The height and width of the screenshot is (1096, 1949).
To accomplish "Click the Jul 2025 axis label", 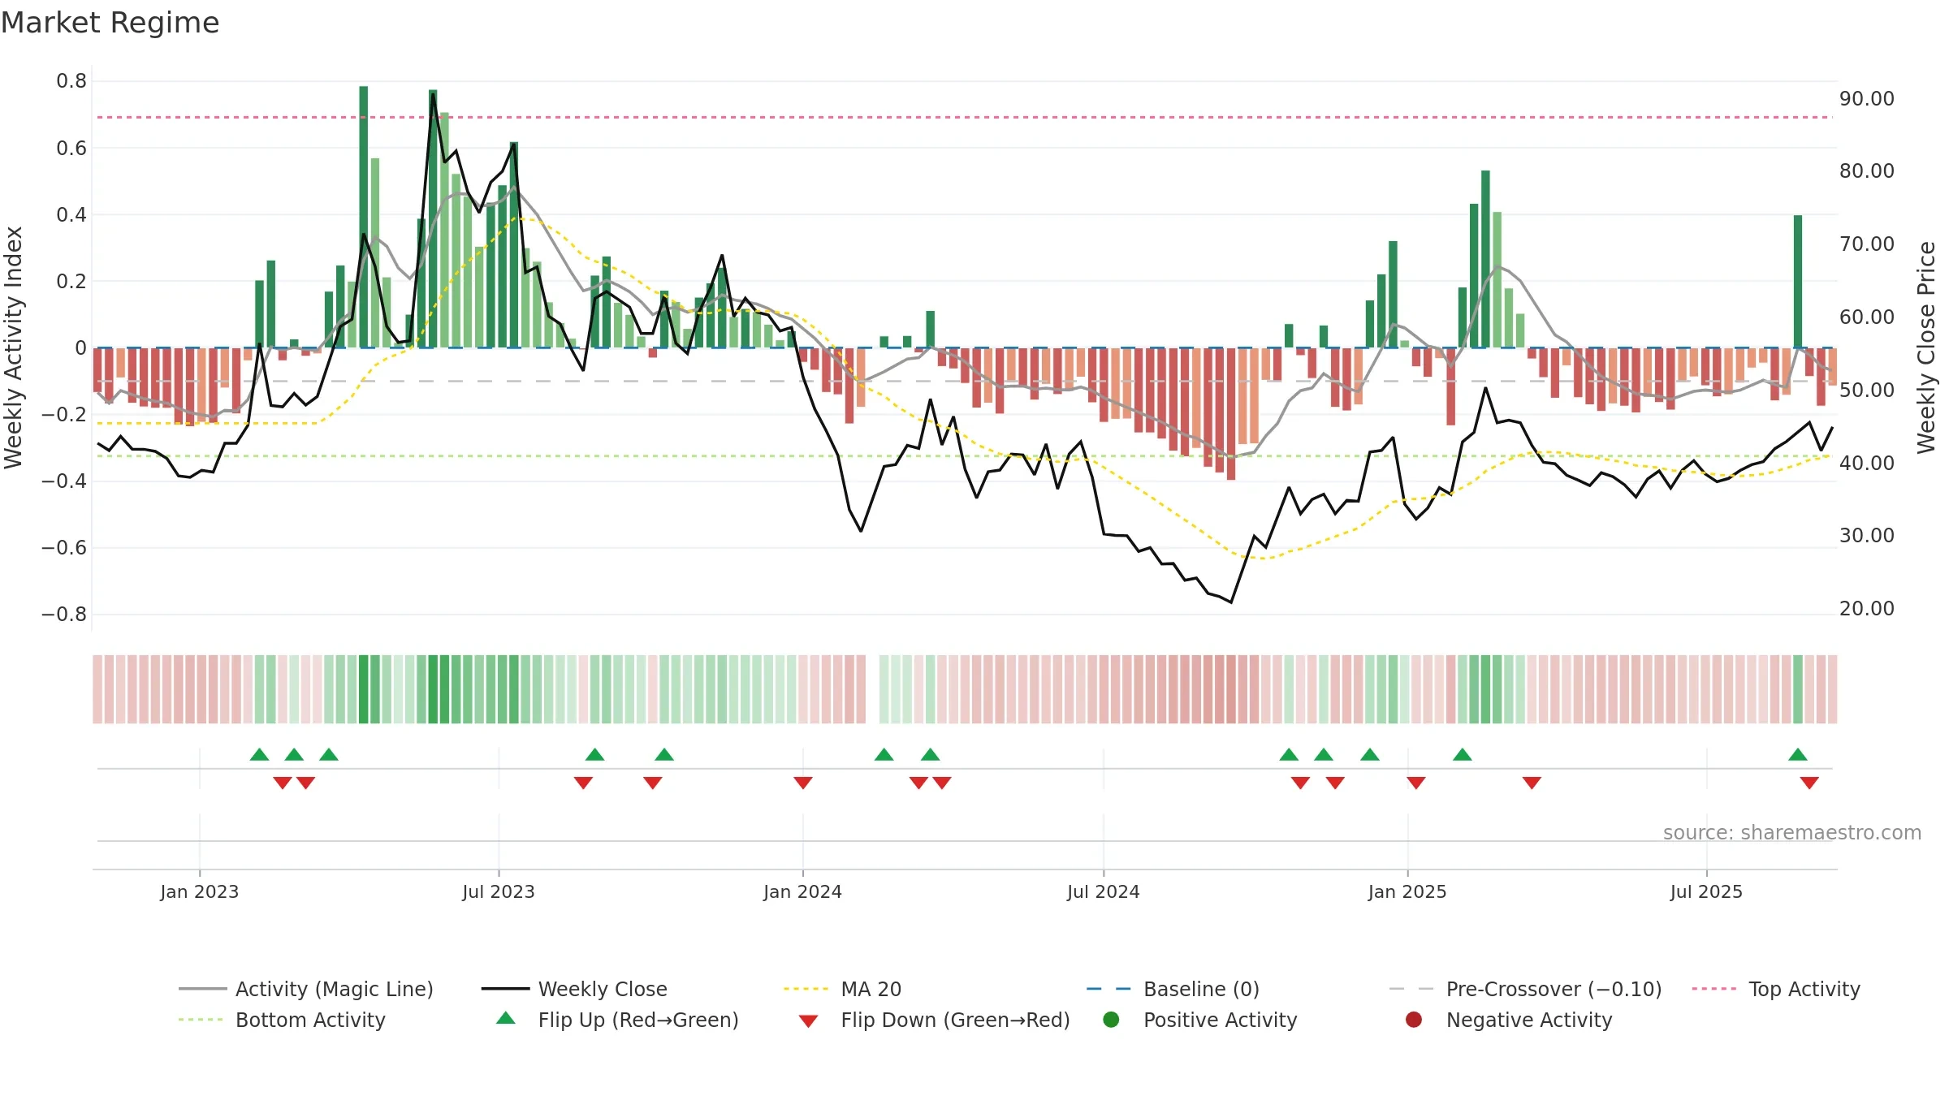I will point(1706,891).
